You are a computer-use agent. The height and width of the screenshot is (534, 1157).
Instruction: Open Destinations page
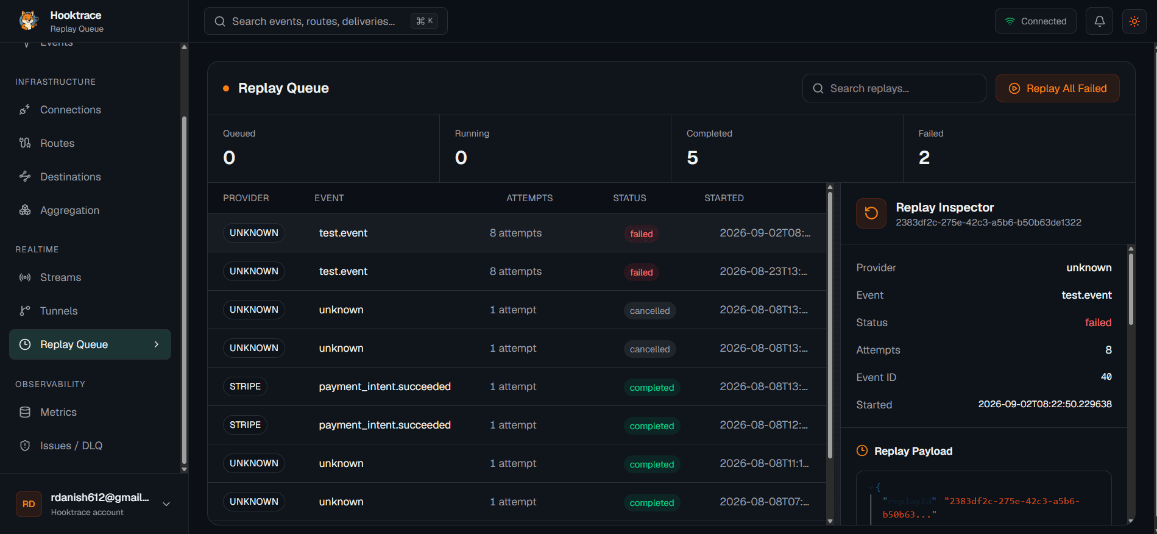coord(90,177)
